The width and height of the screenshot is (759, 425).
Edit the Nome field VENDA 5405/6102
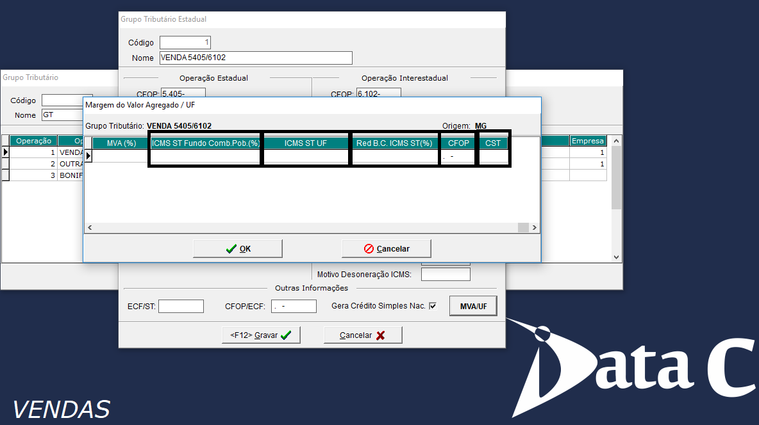tap(256, 58)
